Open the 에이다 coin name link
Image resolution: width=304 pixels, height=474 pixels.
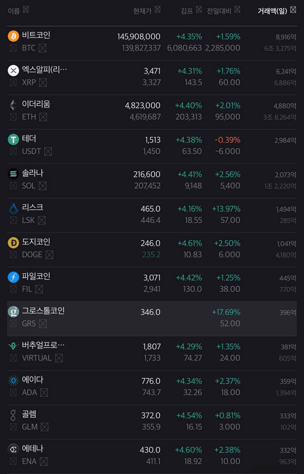(x=33, y=380)
